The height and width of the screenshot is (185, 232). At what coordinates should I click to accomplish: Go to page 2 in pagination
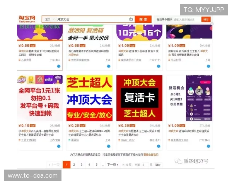click(x=74, y=165)
